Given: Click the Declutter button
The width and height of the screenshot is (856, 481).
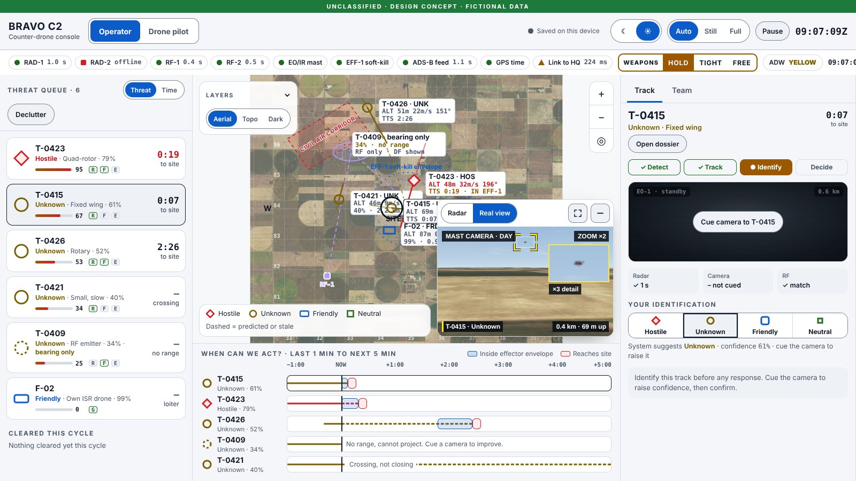Looking at the screenshot, I should pos(31,114).
